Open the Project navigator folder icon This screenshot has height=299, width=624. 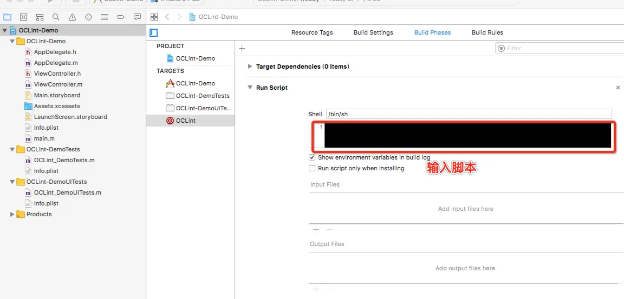(x=7, y=17)
